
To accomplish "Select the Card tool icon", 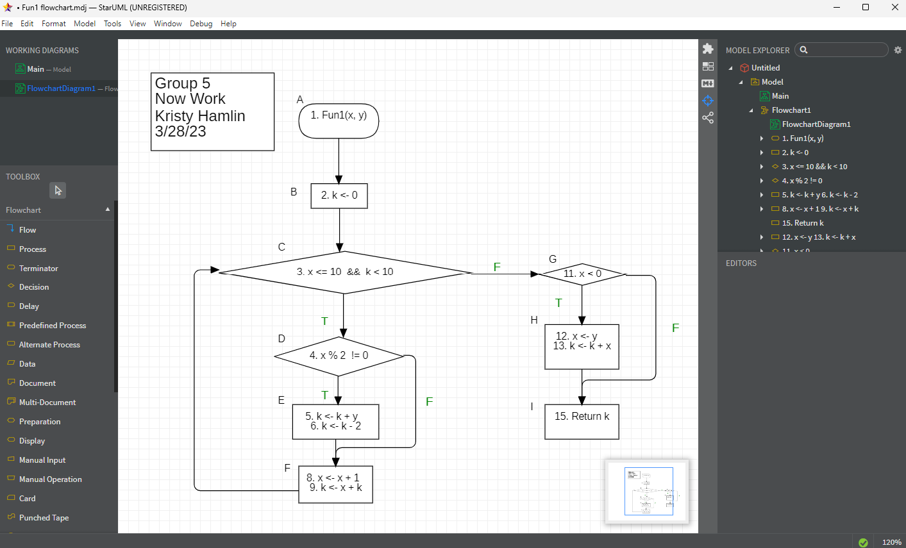I will tap(11, 497).
